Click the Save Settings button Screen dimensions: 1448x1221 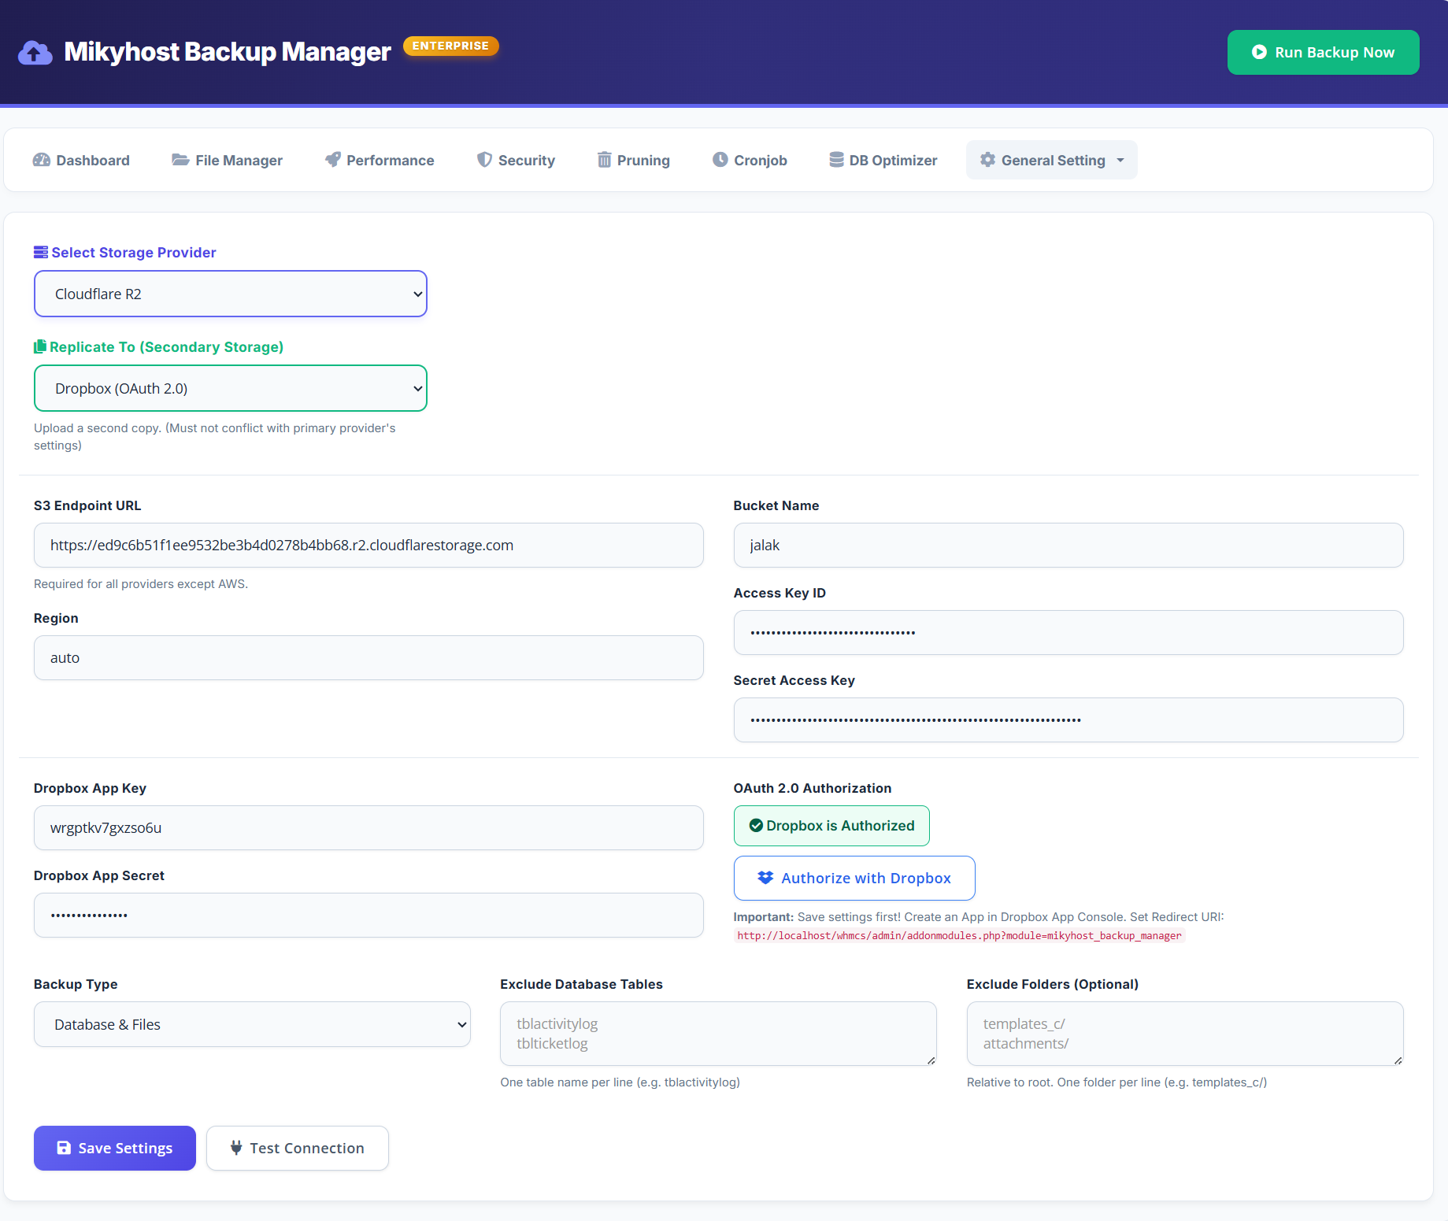(x=115, y=1148)
